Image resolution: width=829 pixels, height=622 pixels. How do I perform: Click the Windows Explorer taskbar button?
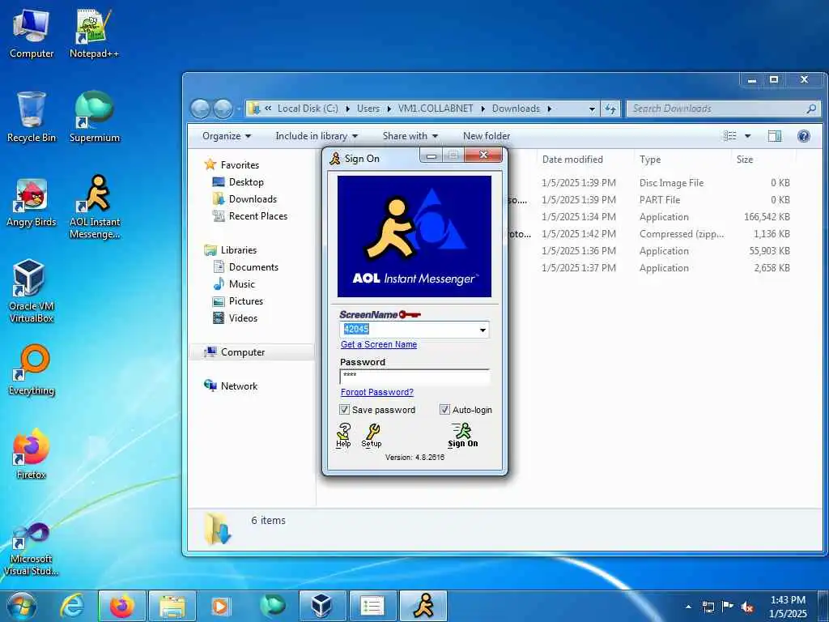tap(172, 606)
